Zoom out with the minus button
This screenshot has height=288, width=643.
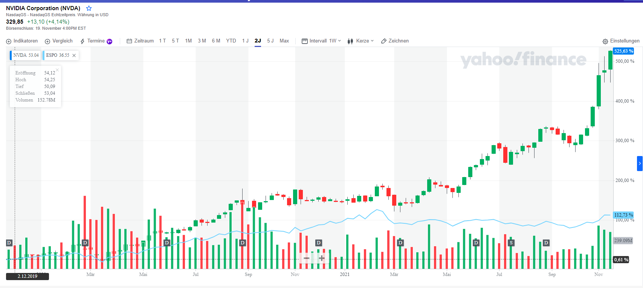click(x=307, y=258)
